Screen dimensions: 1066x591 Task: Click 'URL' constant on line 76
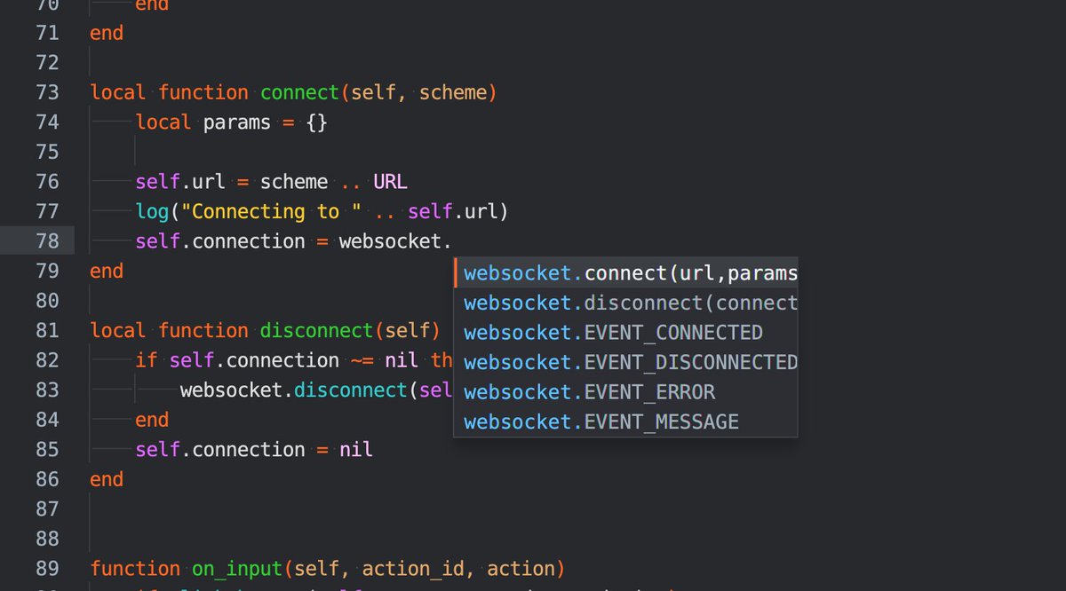click(390, 182)
